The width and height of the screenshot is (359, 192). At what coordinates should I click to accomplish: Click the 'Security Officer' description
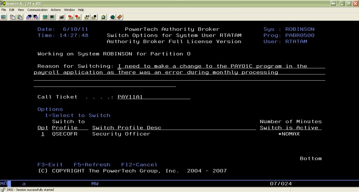(121, 134)
